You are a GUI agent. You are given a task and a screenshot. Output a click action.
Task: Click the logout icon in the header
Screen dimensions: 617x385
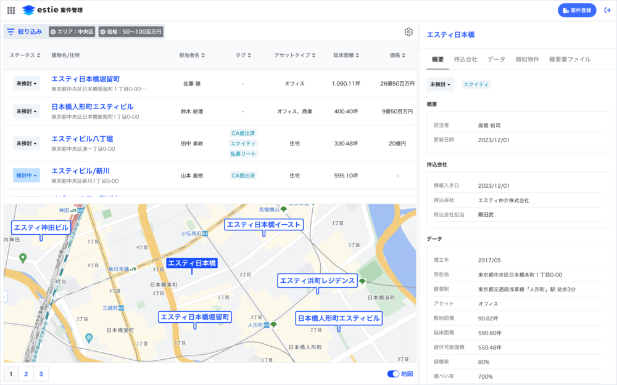(607, 10)
